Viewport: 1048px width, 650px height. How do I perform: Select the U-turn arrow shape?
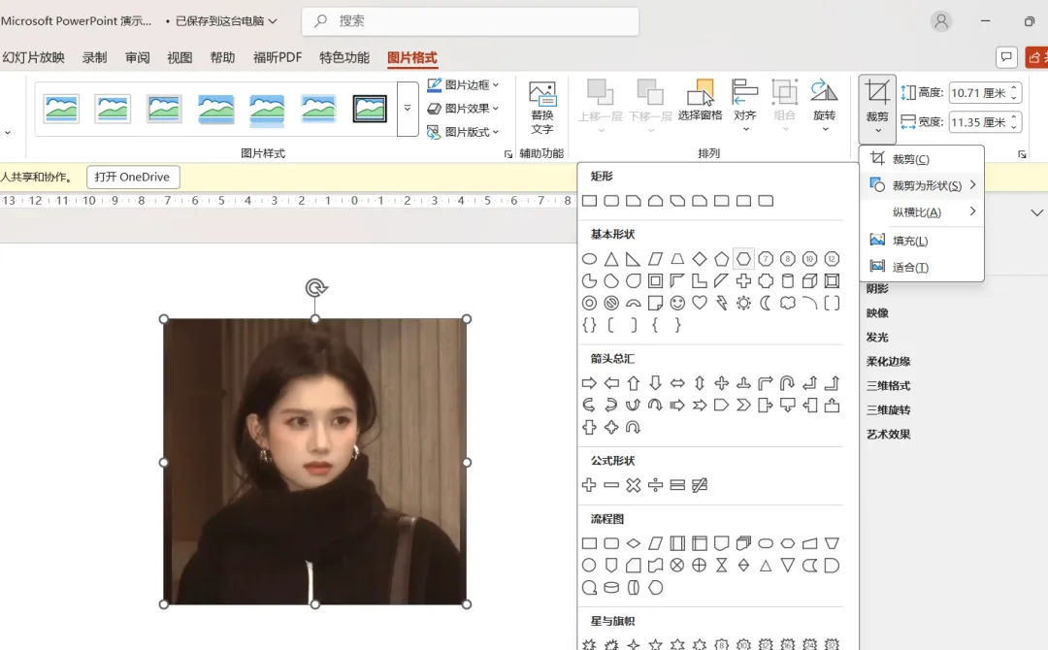click(787, 383)
